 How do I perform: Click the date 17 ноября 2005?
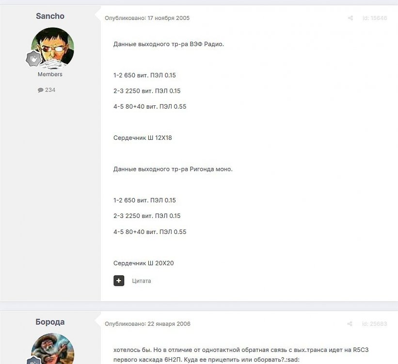tap(169, 18)
